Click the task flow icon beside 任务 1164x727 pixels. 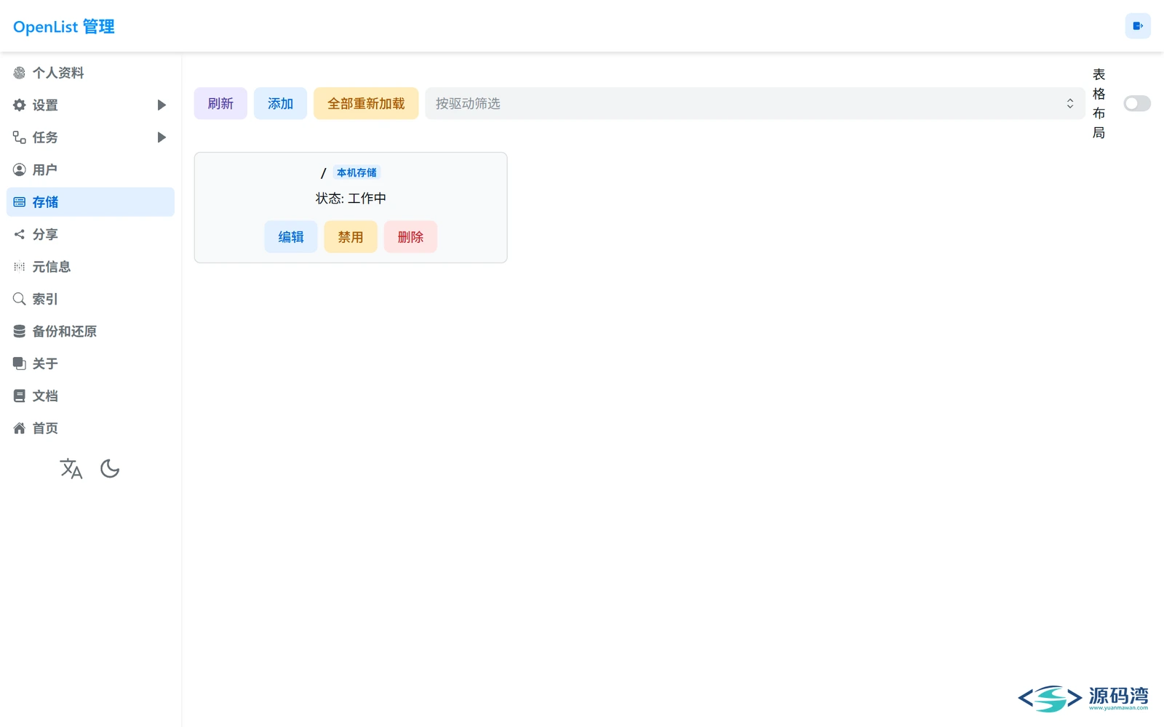point(20,137)
